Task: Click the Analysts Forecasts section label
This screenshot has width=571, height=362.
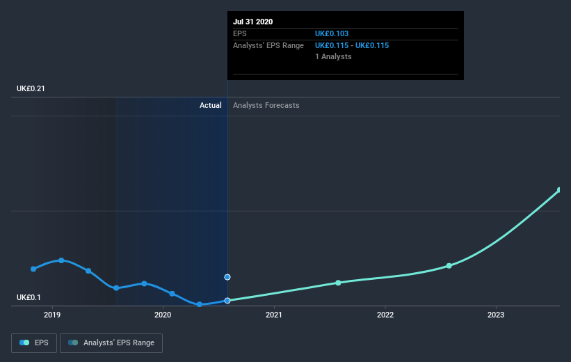Action: 266,105
